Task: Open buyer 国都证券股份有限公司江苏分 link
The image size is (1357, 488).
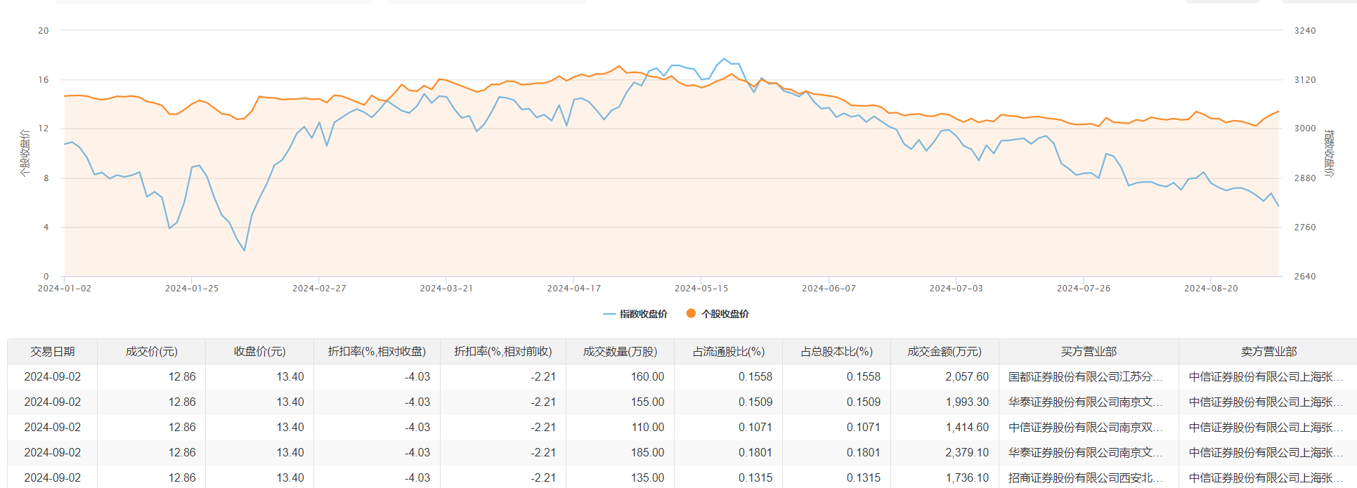Action: coord(1085,377)
